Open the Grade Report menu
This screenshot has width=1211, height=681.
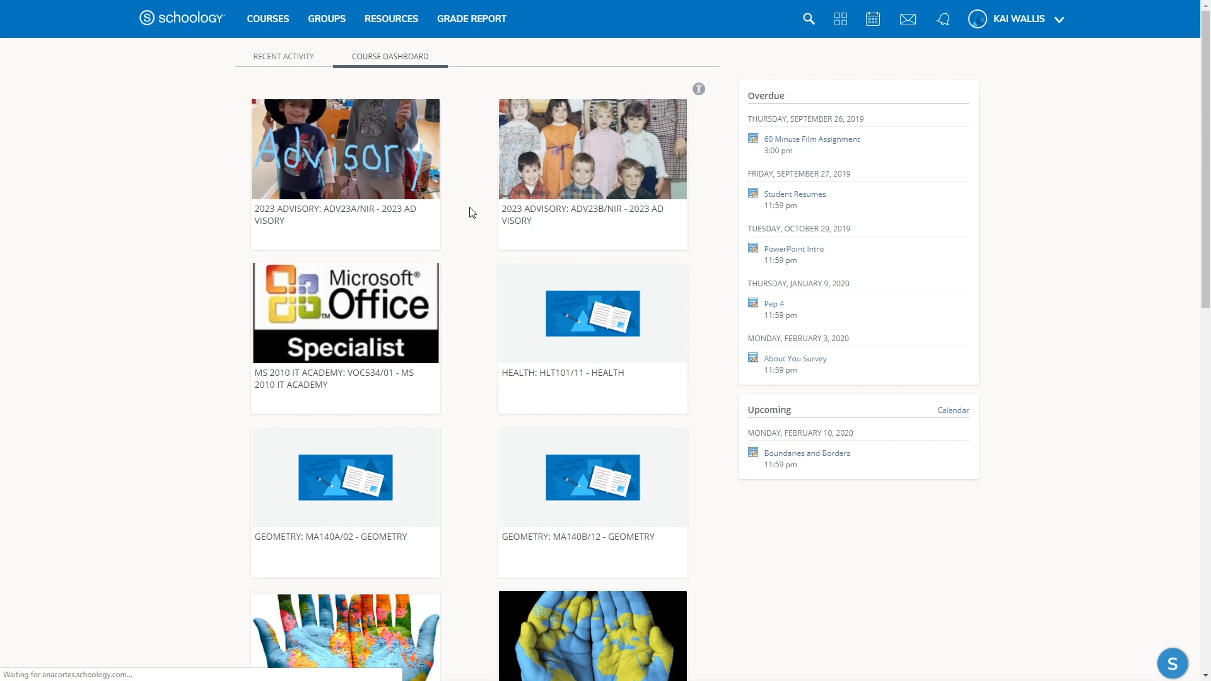(472, 19)
